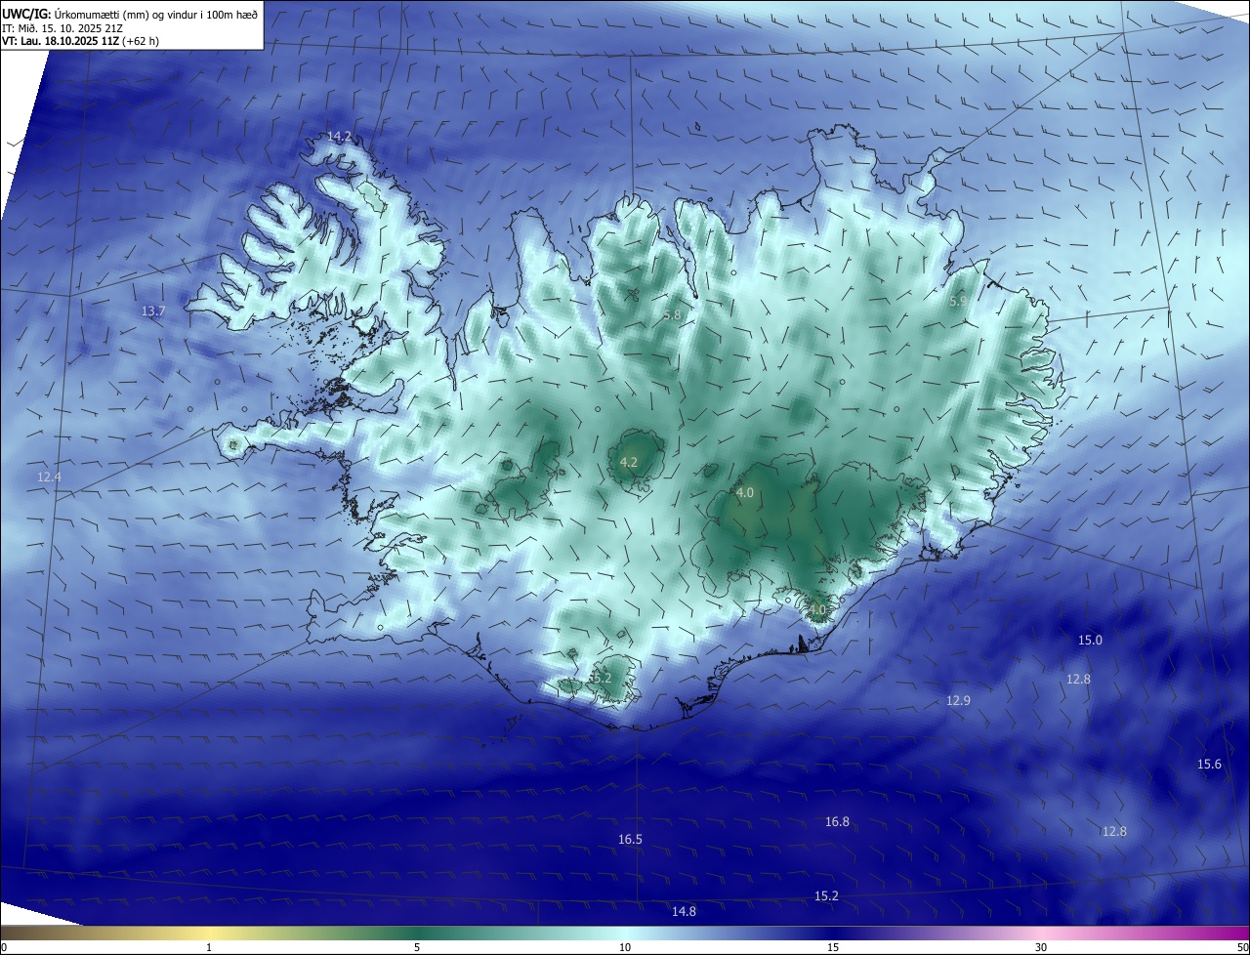Click the 15.6 value on the map
The width and height of the screenshot is (1250, 955).
1209,765
